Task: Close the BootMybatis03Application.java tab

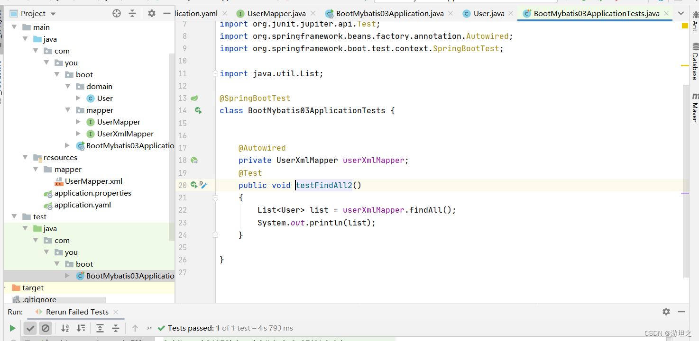Action: [451, 14]
